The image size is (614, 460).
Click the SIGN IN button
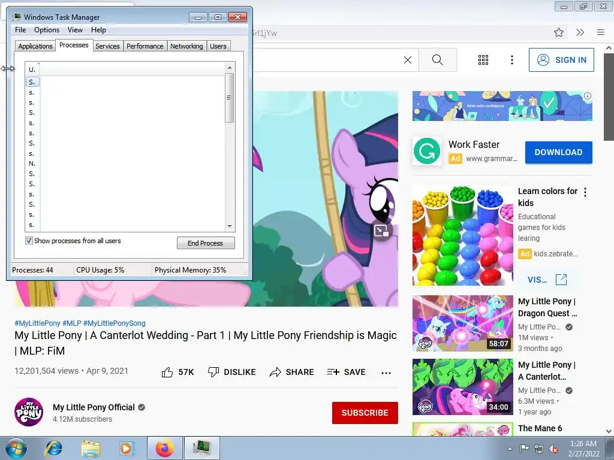coord(561,60)
